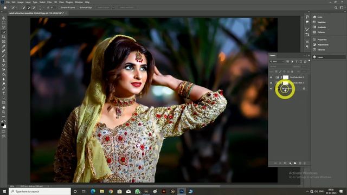The height and width of the screenshot is (195, 347).
Task: Toggle the layer filter on/off switch
Action: point(309,61)
